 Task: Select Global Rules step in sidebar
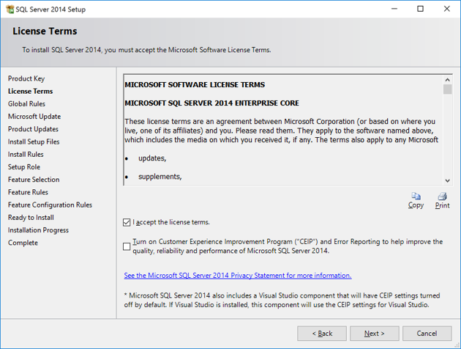click(x=27, y=104)
